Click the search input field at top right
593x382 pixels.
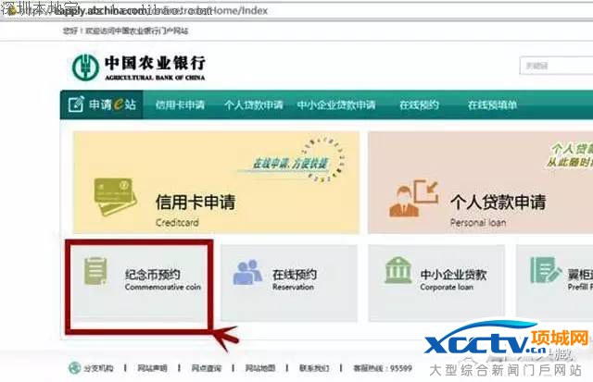click(554, 67)
